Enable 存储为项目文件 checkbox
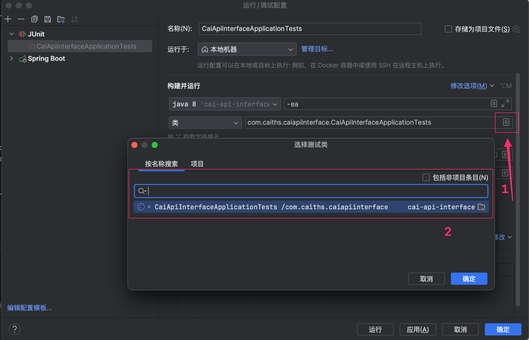 click(448, 29)
